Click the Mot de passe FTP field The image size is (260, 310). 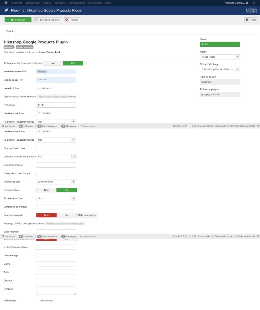click(x=56, y=80)
